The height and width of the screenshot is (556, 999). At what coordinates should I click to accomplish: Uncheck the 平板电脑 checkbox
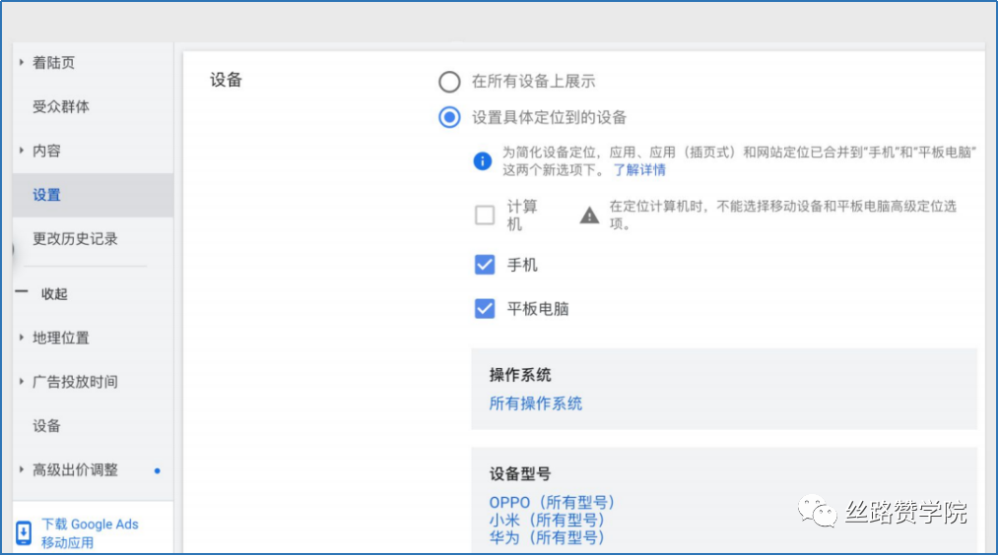484,309
